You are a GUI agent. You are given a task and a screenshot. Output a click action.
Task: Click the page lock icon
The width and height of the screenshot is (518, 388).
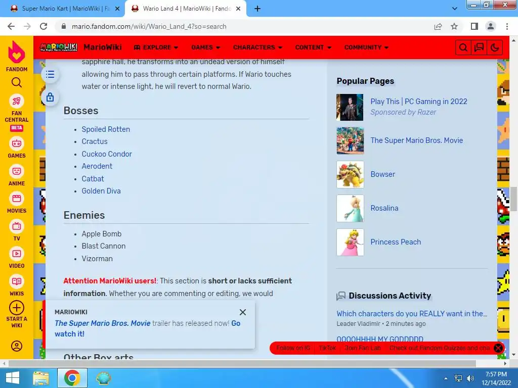[50, 98]
